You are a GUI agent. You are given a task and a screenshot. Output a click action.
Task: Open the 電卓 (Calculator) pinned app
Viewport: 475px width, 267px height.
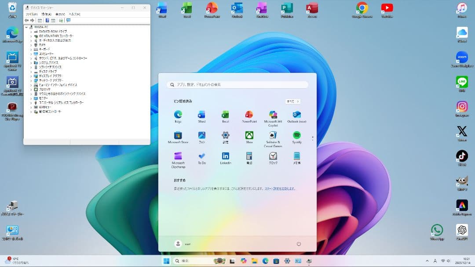249,156
